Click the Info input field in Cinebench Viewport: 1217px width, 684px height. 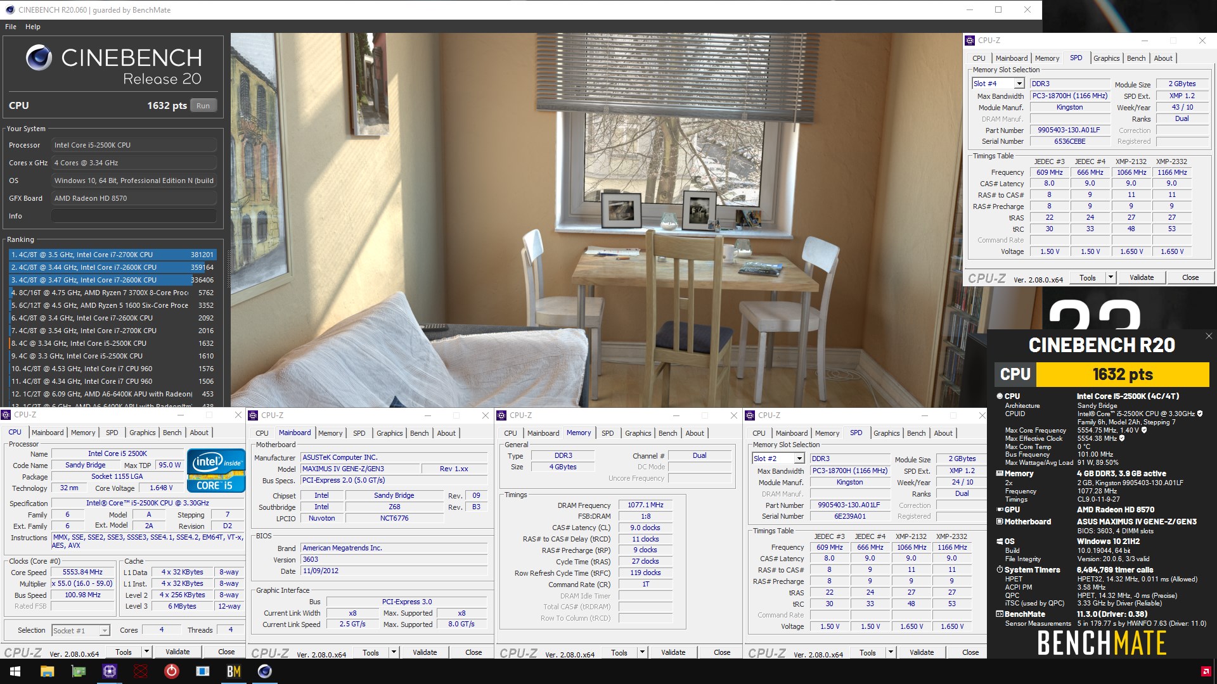[134, 216]
